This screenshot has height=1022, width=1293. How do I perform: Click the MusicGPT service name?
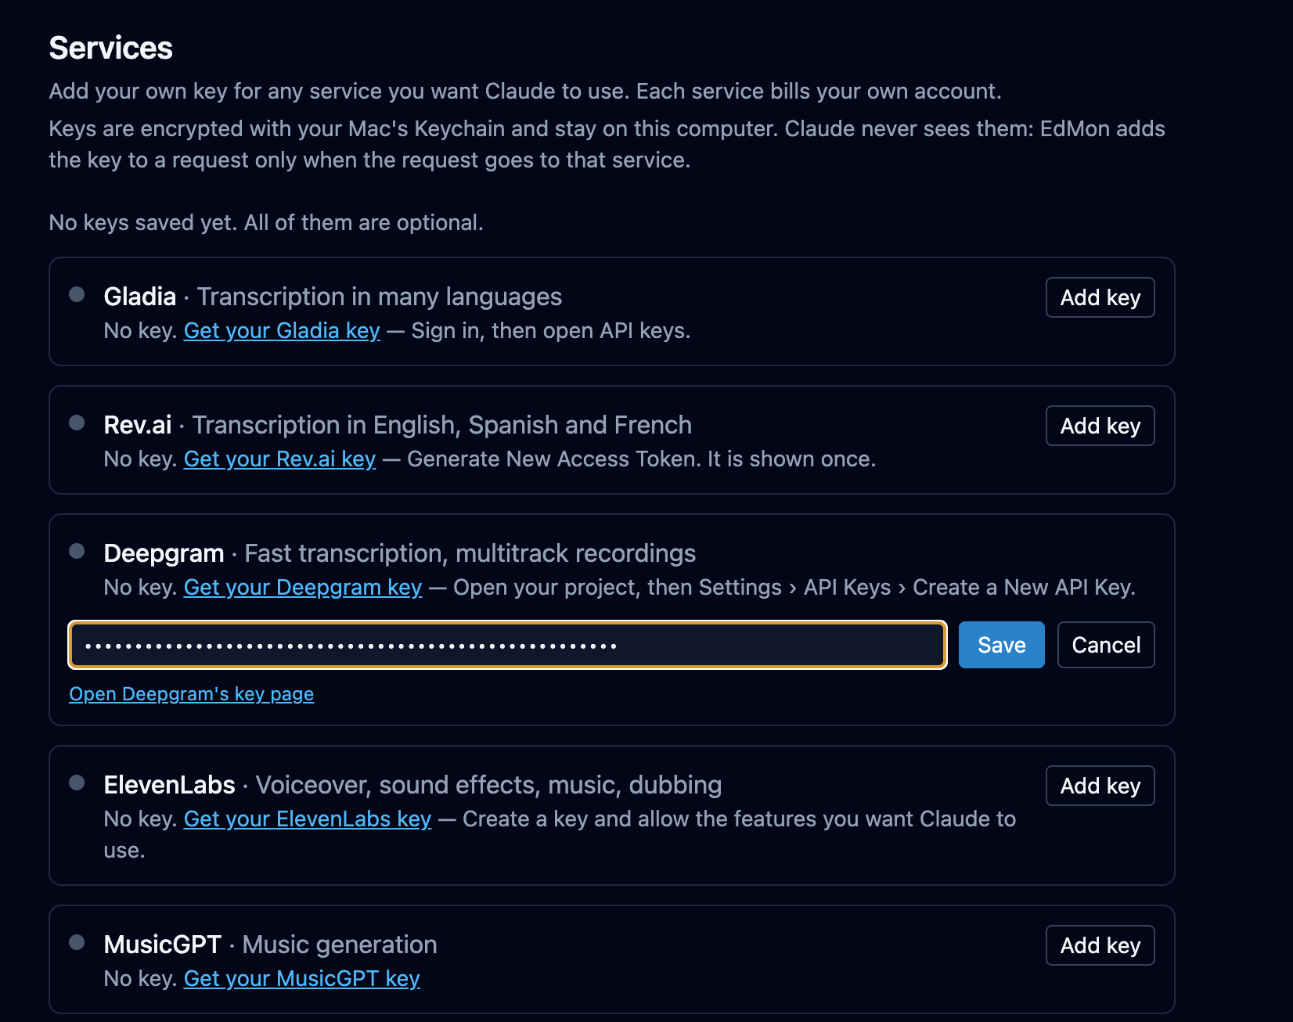coord(163,945)
